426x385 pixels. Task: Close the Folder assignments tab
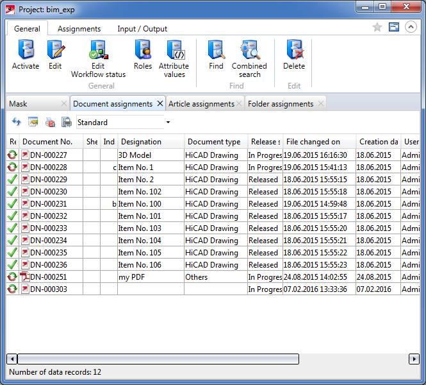321,103
